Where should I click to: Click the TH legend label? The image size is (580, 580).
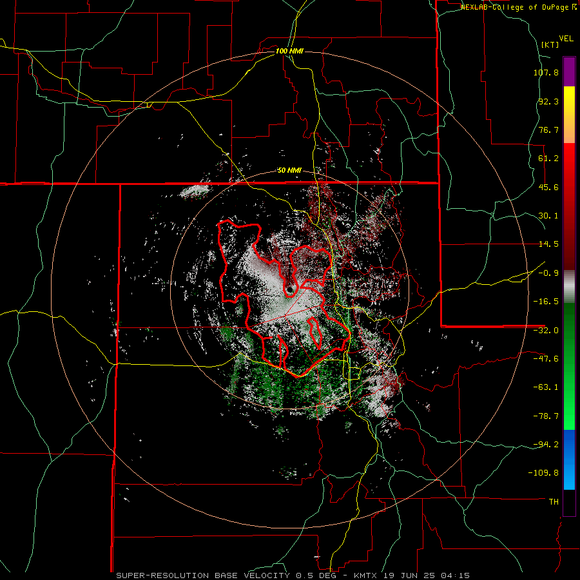tap(554, 502)
